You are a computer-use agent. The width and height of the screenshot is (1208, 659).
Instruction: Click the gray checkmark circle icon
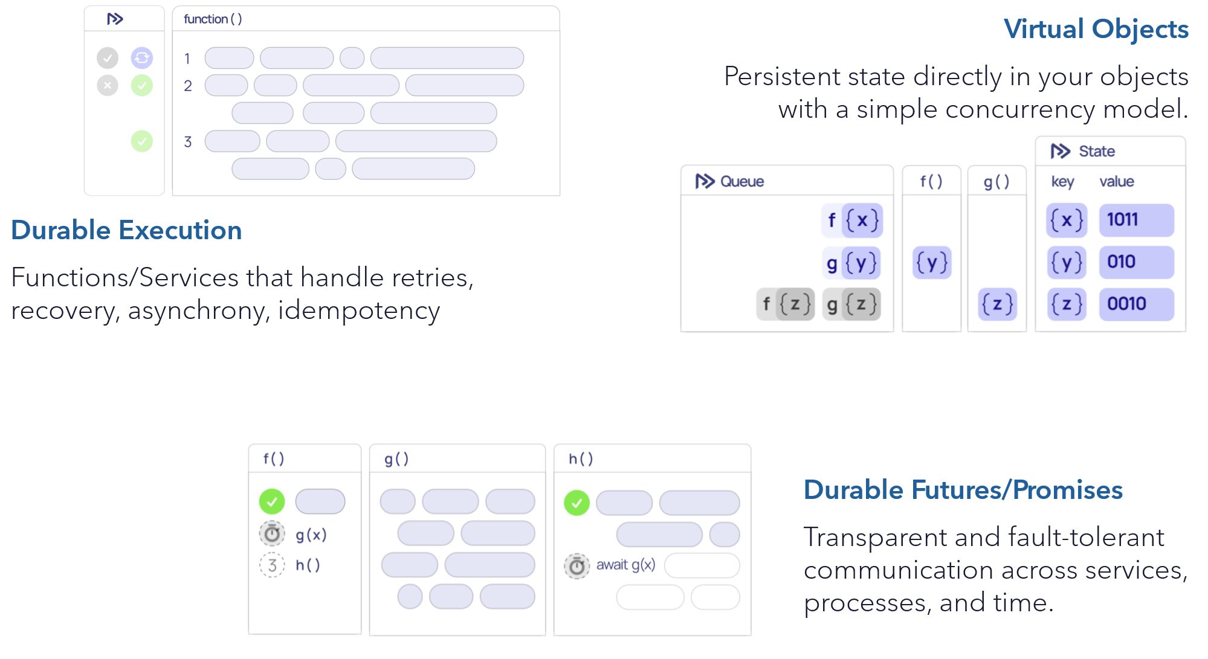(x=108, y=58)
